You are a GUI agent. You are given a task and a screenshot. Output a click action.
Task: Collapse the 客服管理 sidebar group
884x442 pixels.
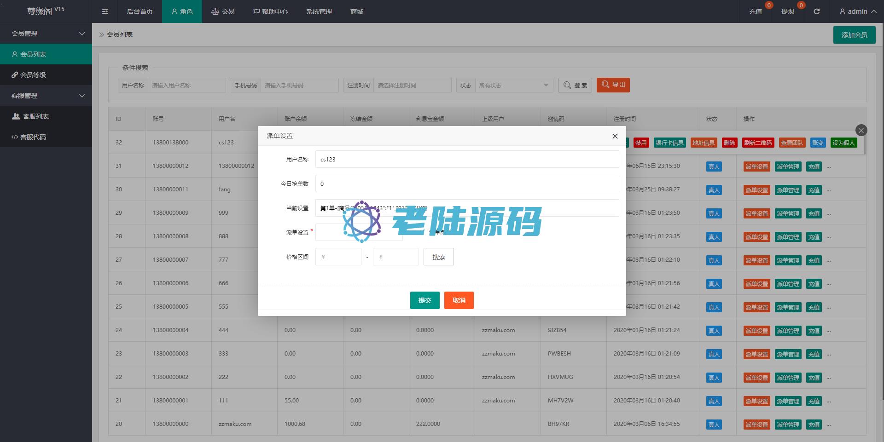pyautogui.click(x=46, y=96)
